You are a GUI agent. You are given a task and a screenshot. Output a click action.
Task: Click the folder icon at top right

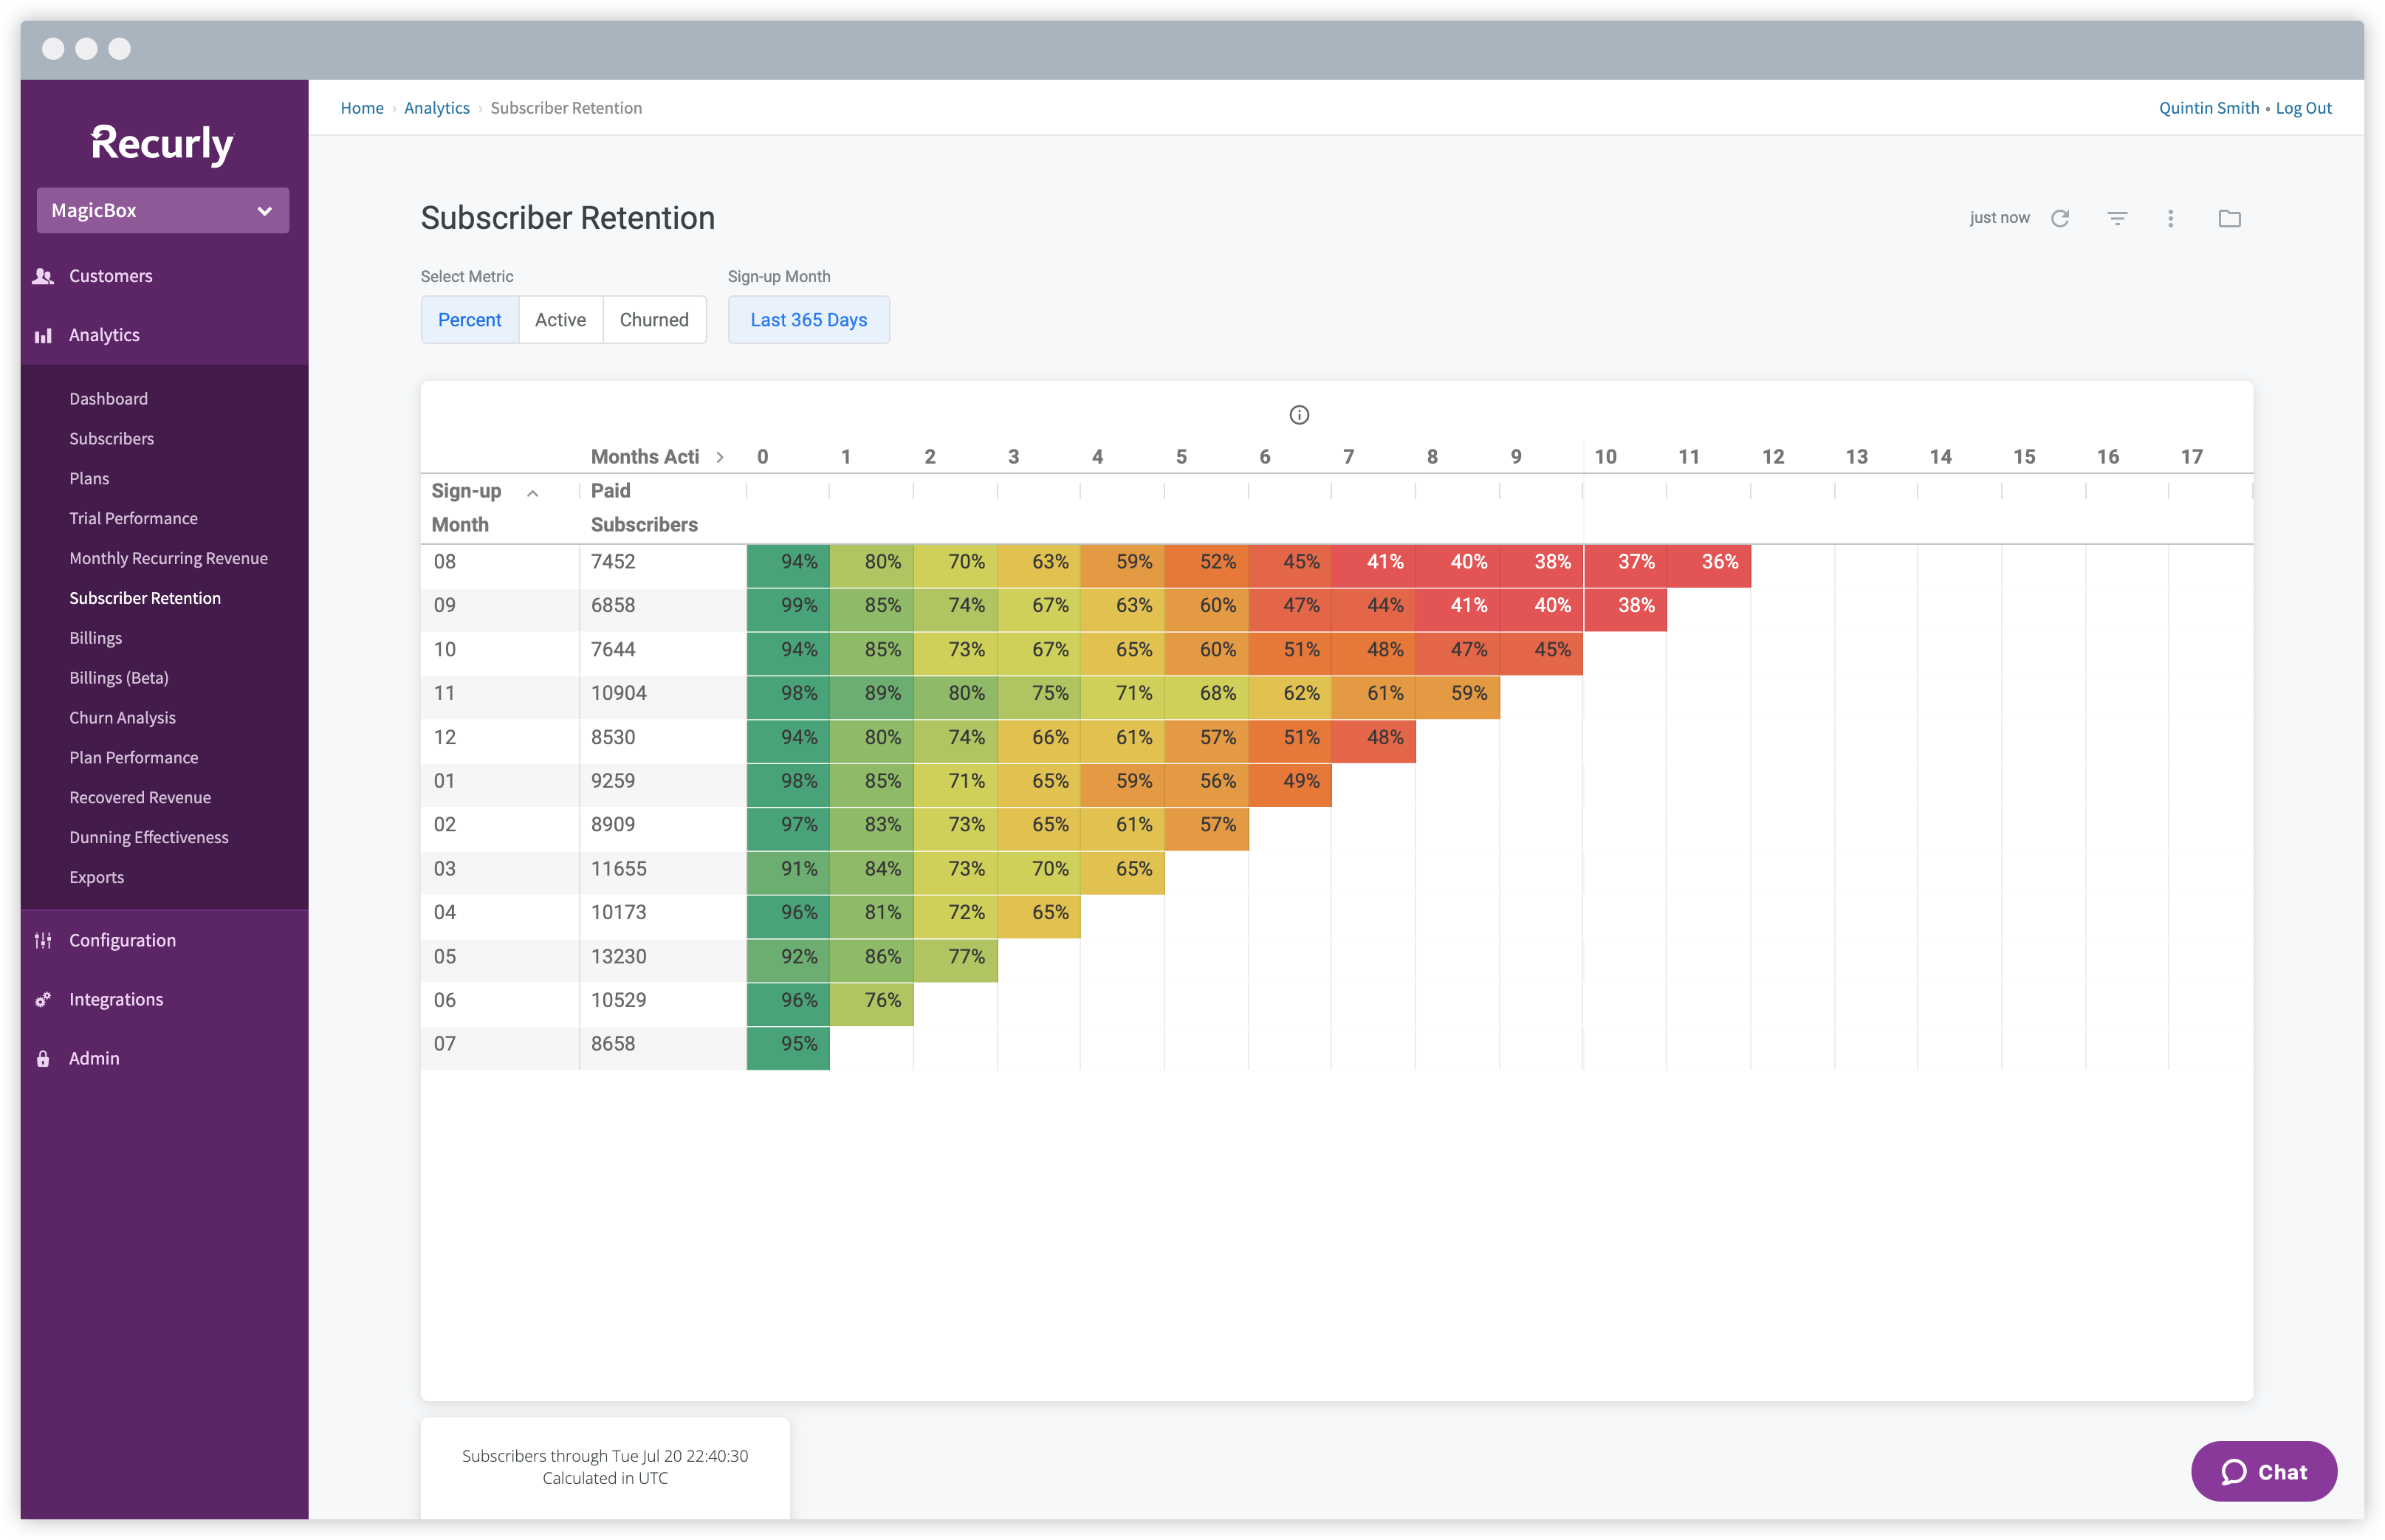pyautogui.click(x=2229, y=218)
